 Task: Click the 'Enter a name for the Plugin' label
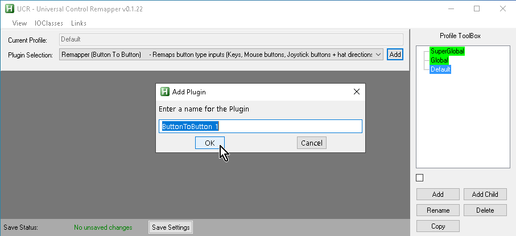(204, 109)
